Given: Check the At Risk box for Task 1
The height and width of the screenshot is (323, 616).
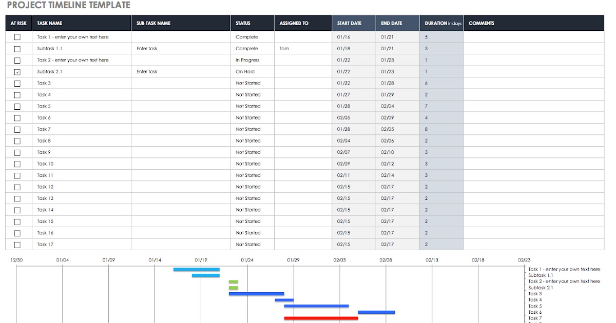Looking at the screenshot, I should point(17,37).
